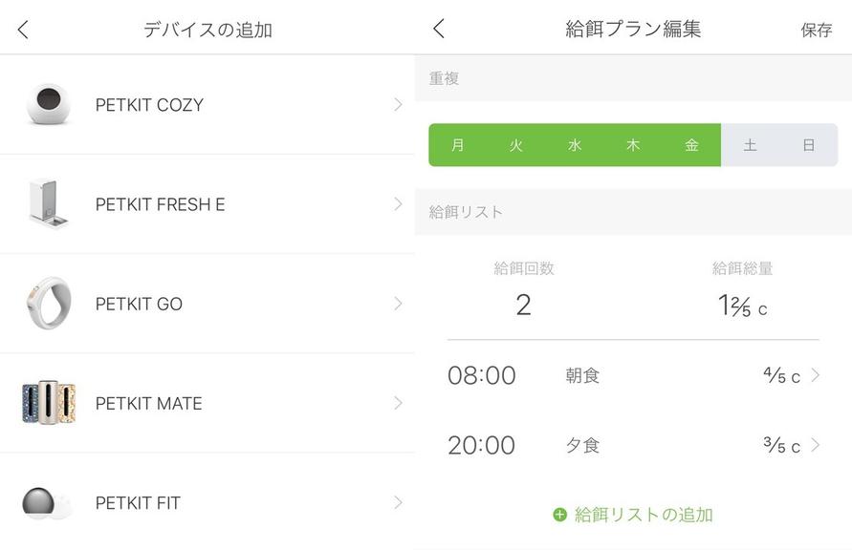
Task: Select PETKIT MATE from device list
Action: 148,403
